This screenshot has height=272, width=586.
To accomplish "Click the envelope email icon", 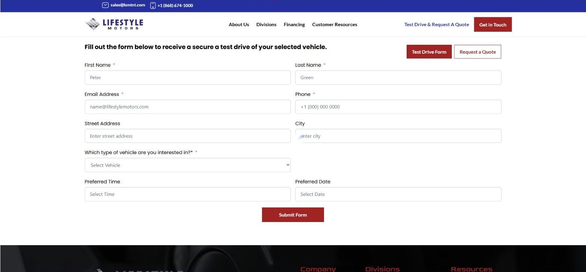I will point(105,5).
